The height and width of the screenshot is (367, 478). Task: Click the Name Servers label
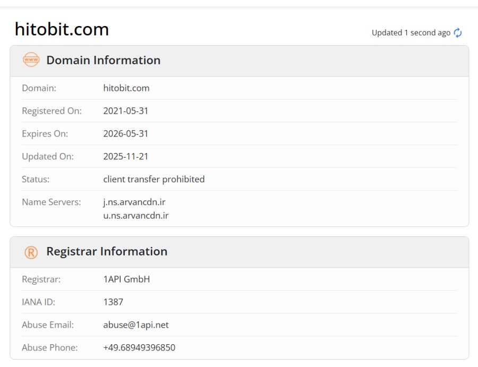click(52, 202)
